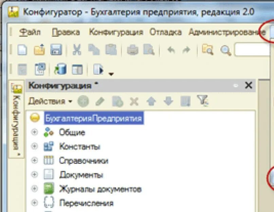Click the Redo arrow icon
This screenshot has height=212, width=274.
tap(186, 50)
